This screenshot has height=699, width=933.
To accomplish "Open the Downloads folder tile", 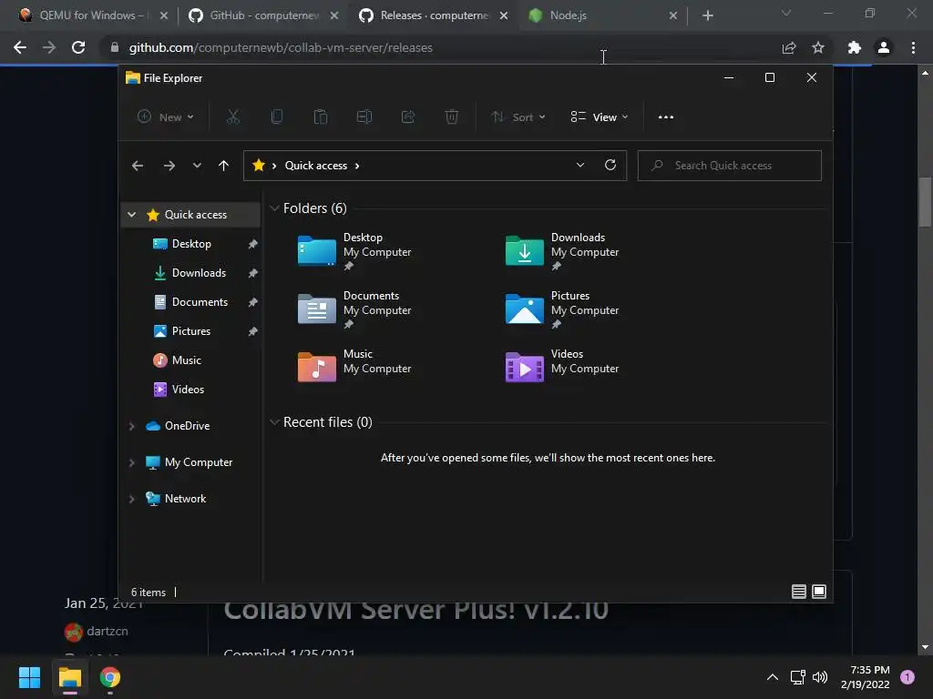I will click(563, 251).
